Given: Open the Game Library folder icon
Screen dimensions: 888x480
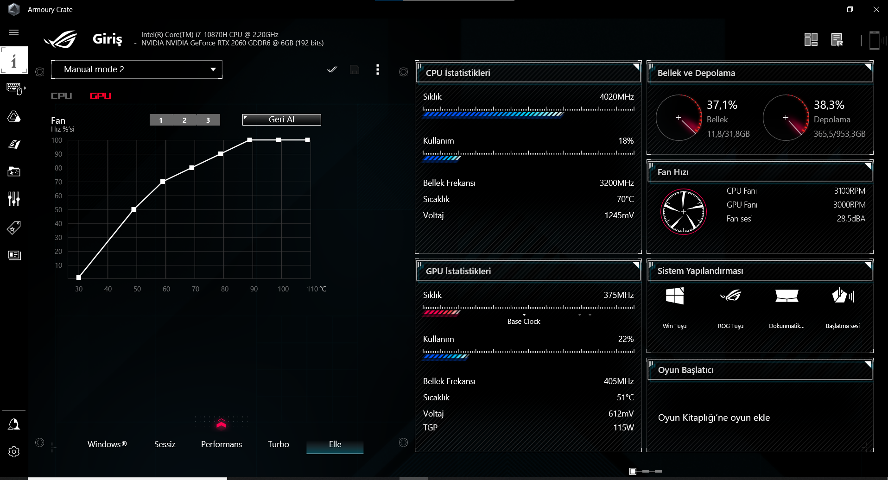Looking at the screenshot, I should pyautogui.click(x=14, y=171).
